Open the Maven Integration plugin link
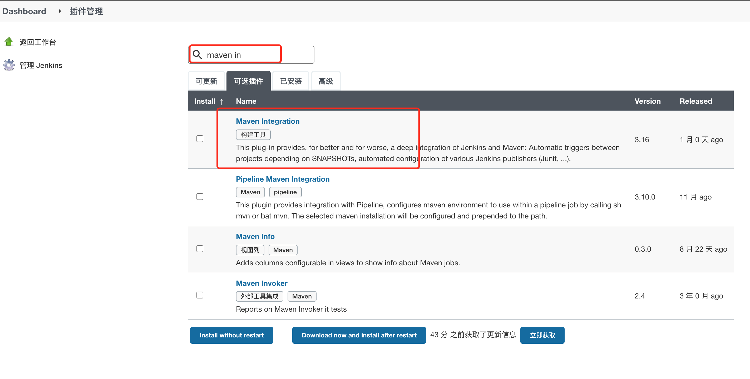Screen dimensions: 750x379 click(268, 121)
